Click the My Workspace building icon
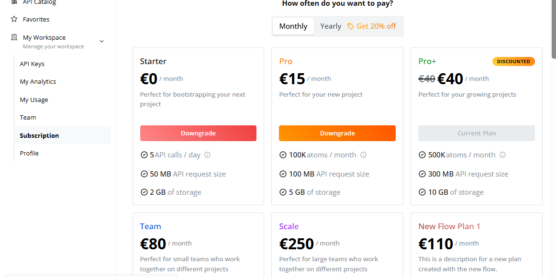This screenshot has height=278, width=556. click(x=14, y=37)
